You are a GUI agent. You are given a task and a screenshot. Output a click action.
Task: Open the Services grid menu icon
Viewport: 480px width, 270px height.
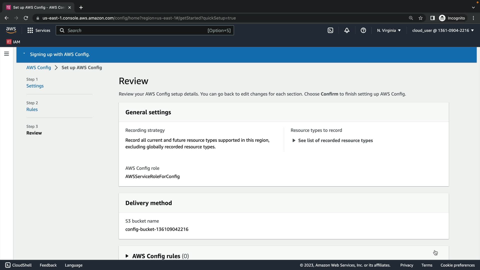click(x=30, y=30)
